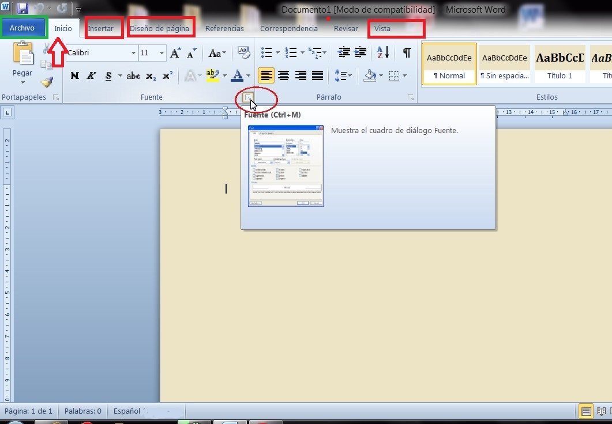Open the highlight color dropdown arrow
The height and width of the screenshot is (424, 612).
224,75
